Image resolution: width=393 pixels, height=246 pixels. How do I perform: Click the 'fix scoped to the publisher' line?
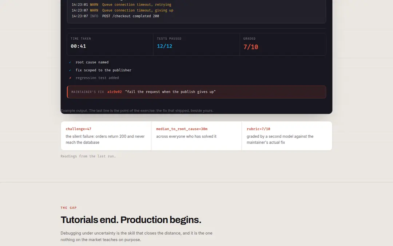(103, 70)
